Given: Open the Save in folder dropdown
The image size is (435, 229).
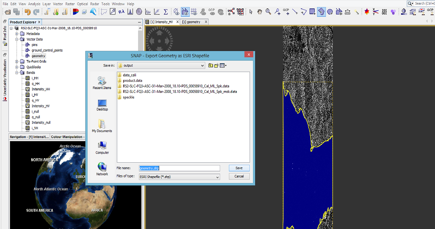Looking at the screenshot, I should [x=202, y=65].
